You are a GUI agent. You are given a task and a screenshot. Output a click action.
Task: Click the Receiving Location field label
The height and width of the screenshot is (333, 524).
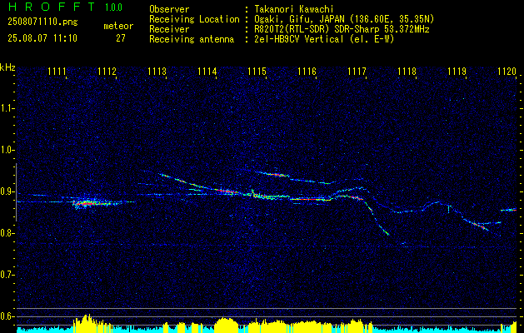tap(194, 19)
